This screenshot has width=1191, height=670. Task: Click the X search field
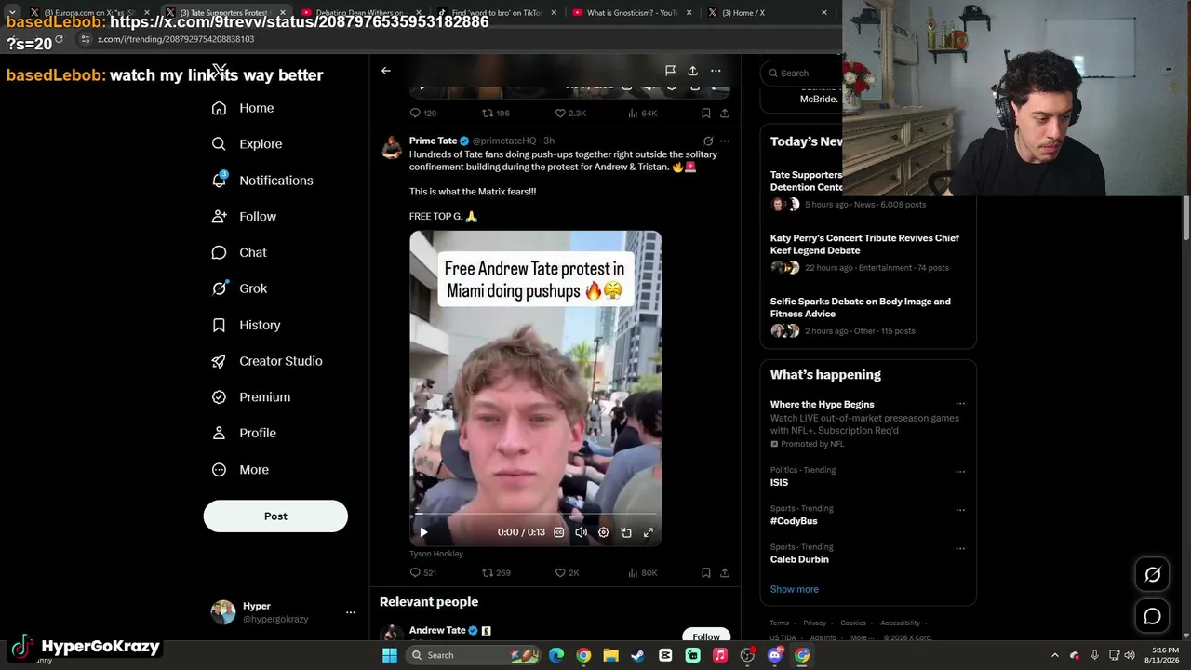(x=802, y=73)
